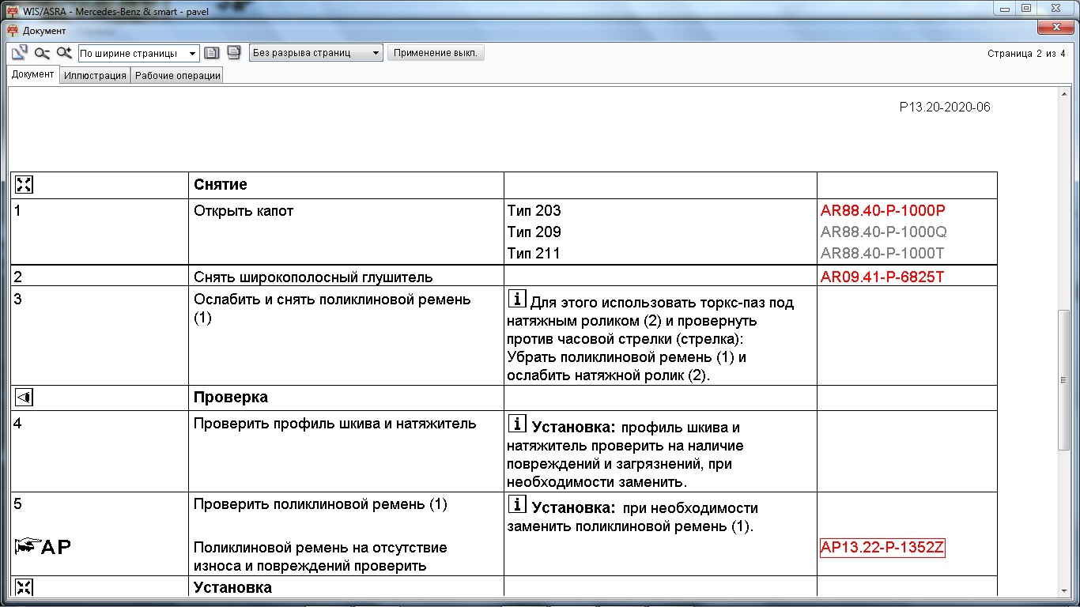The width and height of the screenshot is (1080, 607).
Task: Open link AR88.40-P-1000P
Action: pyautogui.click(x=883, y=211)
